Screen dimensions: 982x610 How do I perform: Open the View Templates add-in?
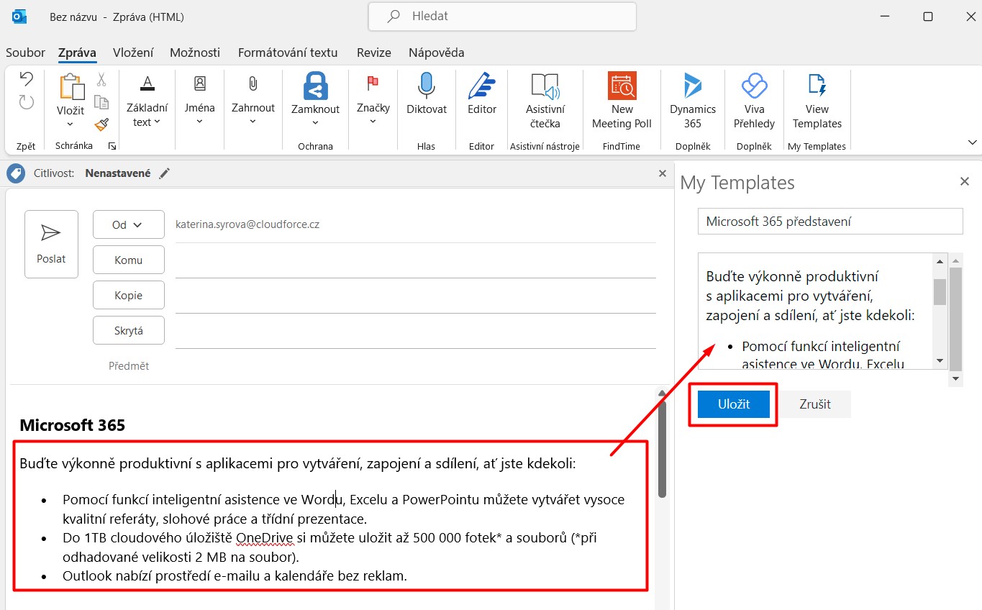click(817, 101)
